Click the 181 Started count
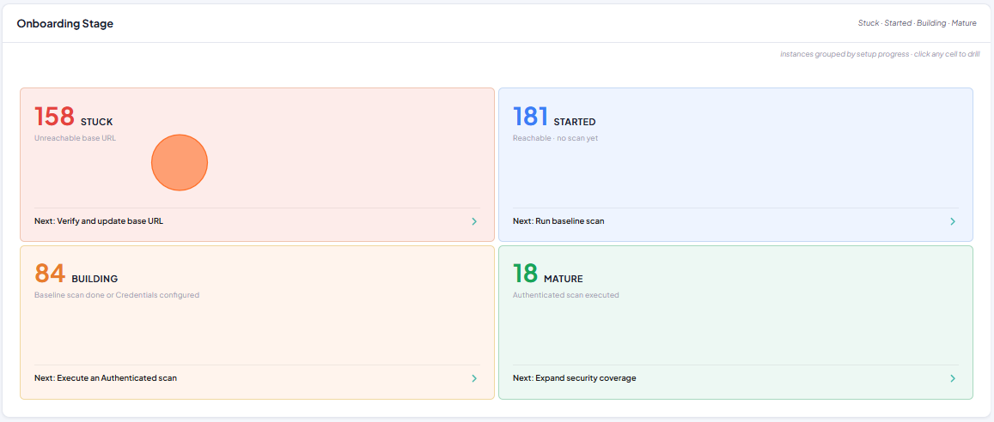994x422 pixels. click(x=531, y=117)
